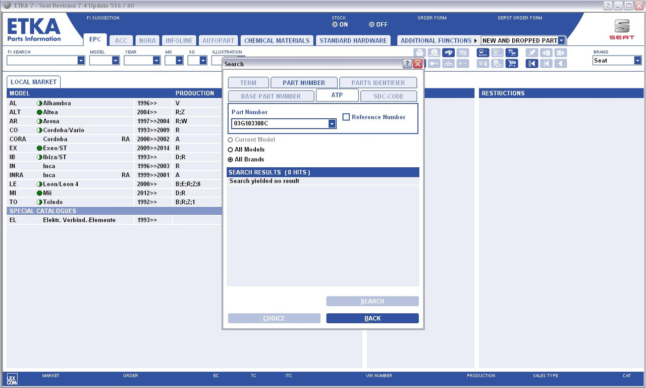
Task: Jump to first with the bar-arrow icon
Action: pos(531,63)
